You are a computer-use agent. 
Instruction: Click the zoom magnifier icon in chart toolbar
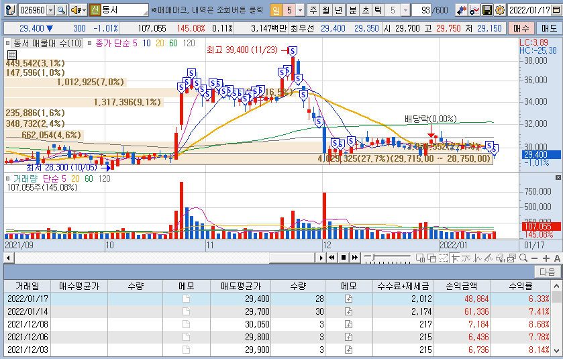[x=523, y=258]
